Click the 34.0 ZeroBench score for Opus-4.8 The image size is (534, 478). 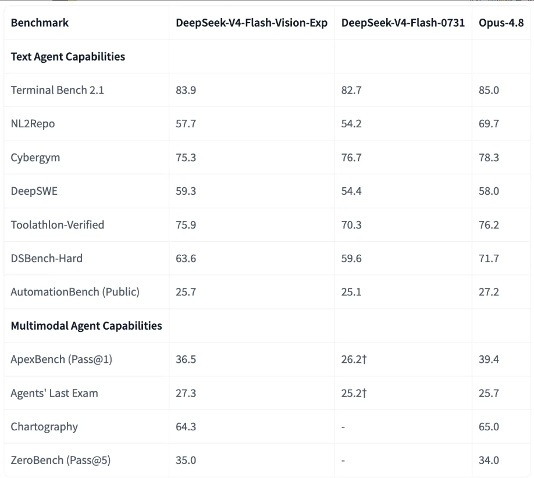tap(489, 461)
